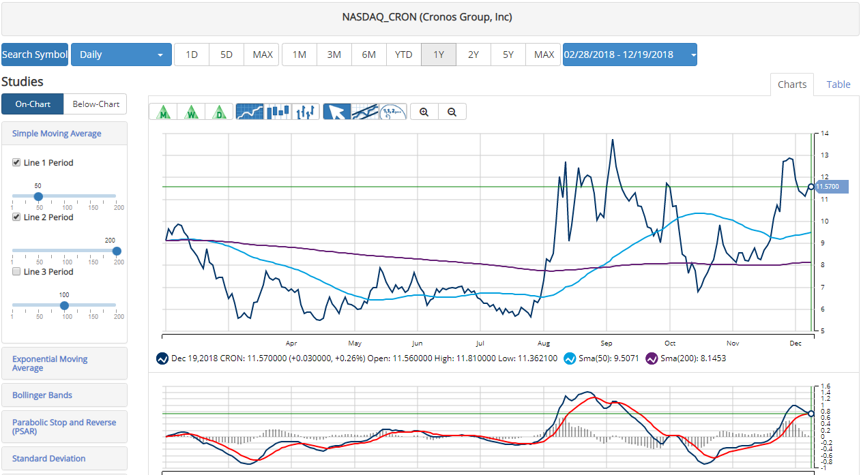The width and height of the screenshot is (861, 475).
Task: Click the Studies heading
Action: coord(23,82)
